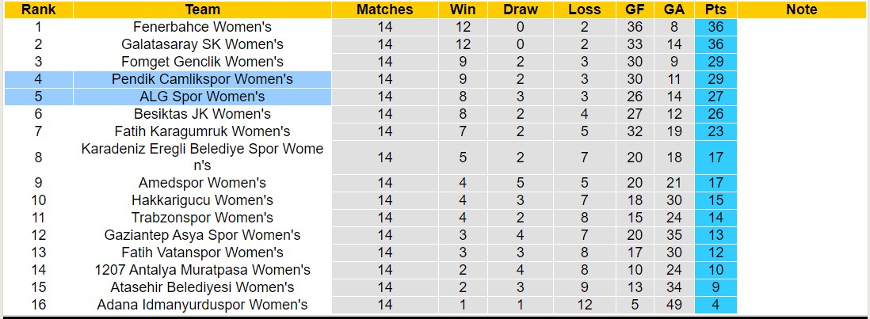The width and height of the screenshot is (870, 319).
Task: Click the Loss column header
Action: pos(585,9)
